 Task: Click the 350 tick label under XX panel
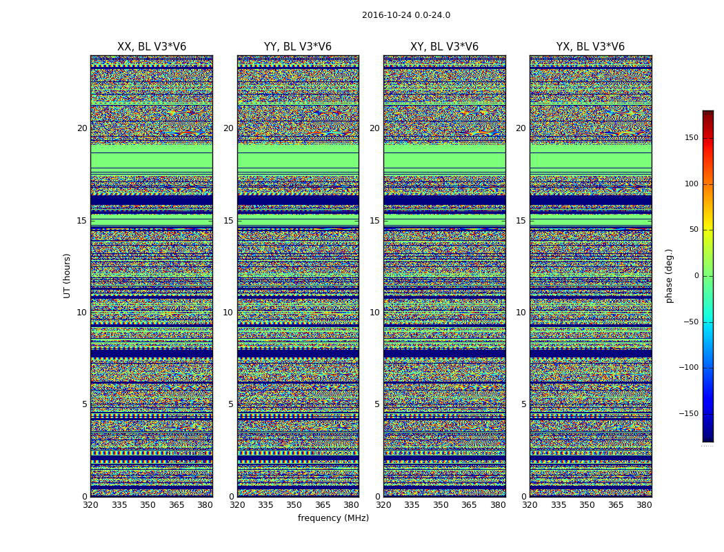[x=148, y=505]
